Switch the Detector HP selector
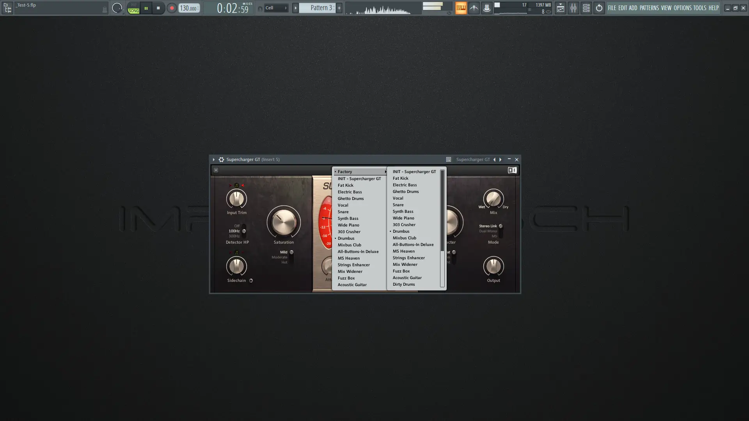The width and height of the screenshot is (749, 421). [244, 231]
